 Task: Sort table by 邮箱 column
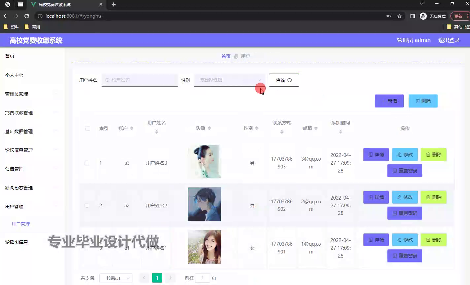click(x=316, y=128)
